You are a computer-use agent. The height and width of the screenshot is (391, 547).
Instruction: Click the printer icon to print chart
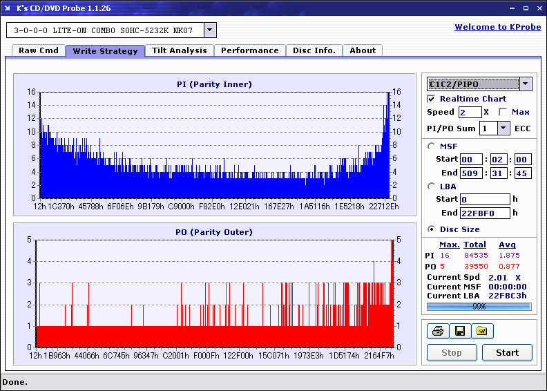coord(437,332)
